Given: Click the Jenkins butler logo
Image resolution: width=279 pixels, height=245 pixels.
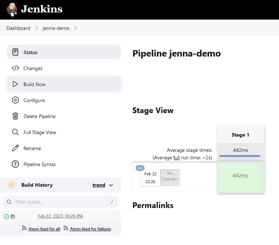Looking at the screenshot, I should (x=12, y=9).
